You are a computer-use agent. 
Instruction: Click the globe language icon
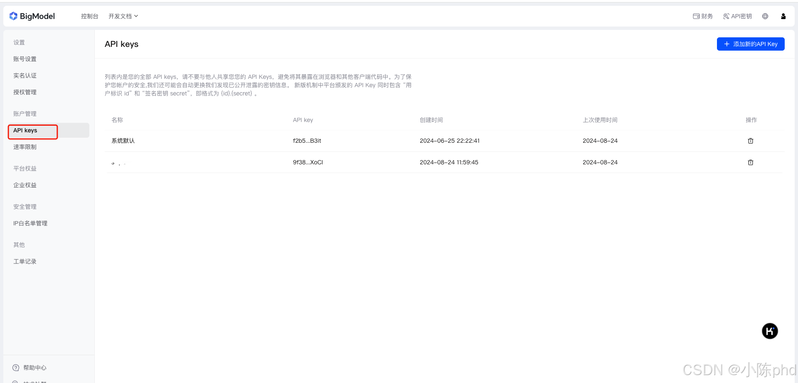coord(765,16)
